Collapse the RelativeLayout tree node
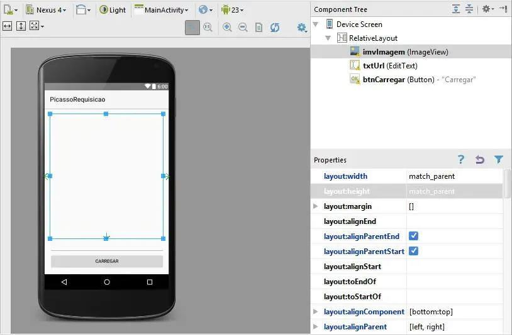The height and width of the screenshot is (335, 512). [328, 38]
